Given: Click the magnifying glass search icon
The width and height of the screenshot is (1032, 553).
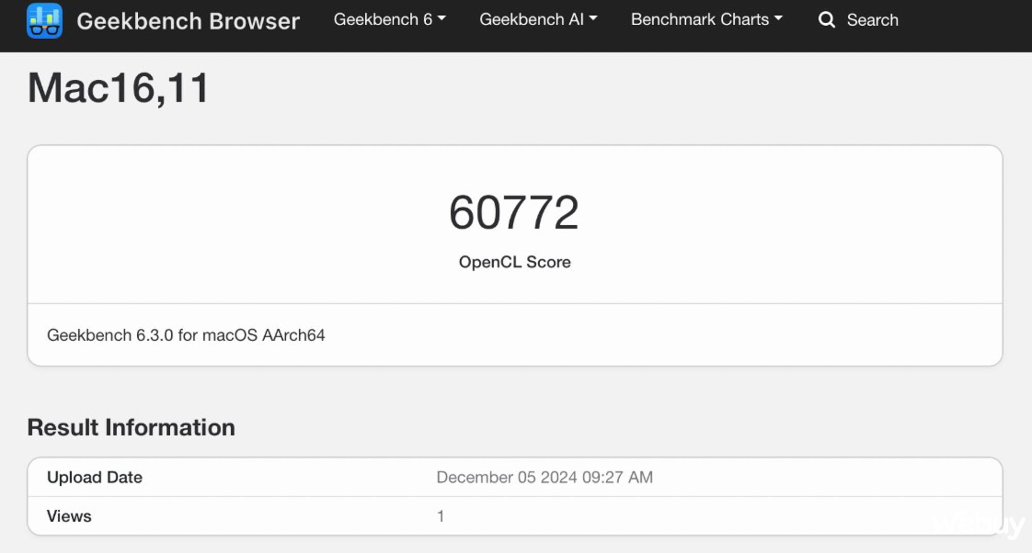Looking at the screenshot, I should coord(826,20).
